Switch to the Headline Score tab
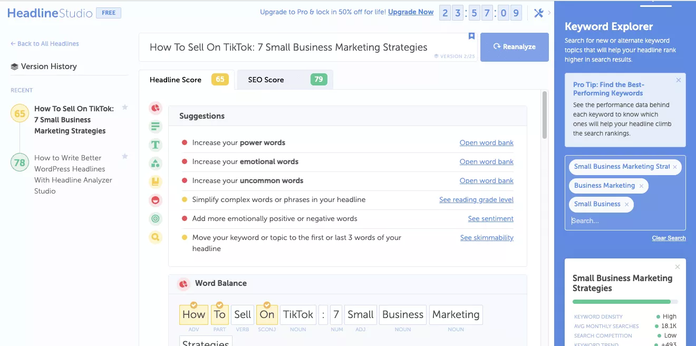696x346 pixels. [x=187, y=80]
